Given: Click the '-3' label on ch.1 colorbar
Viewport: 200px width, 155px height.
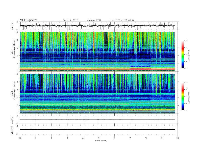Looking at the screenshot, I should pos(186,41).
